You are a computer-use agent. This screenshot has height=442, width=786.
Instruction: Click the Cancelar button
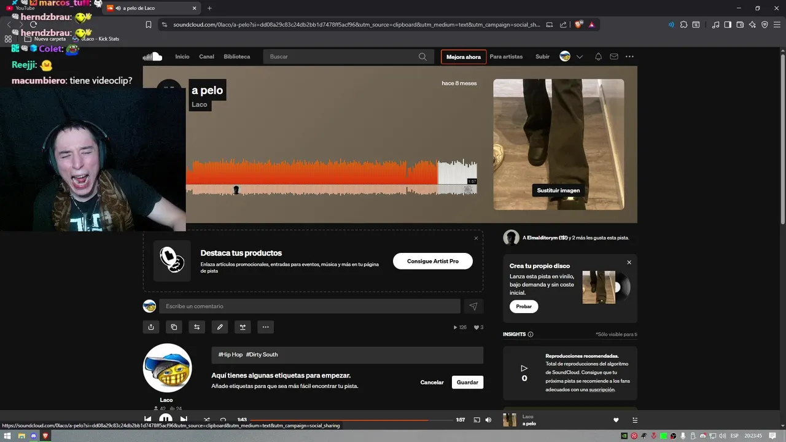432,382
